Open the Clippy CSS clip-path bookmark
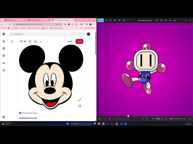The width and height of the screenshot is (193, 144). tap(19, 28)
